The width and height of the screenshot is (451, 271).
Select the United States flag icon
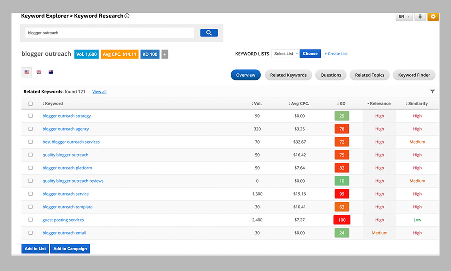point(27,72)
